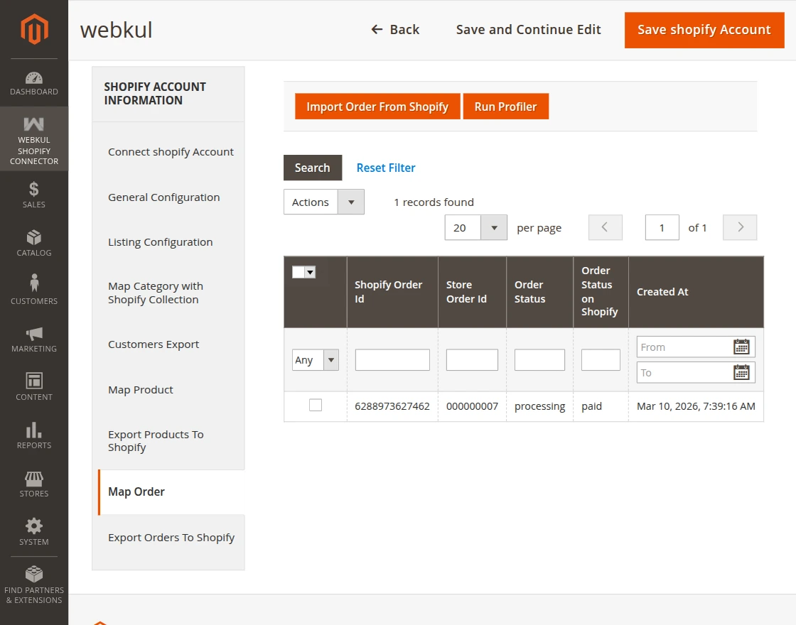Click the Magento logo icon
This screenshot has width=796, height=625.
click(x=34, y=29)
